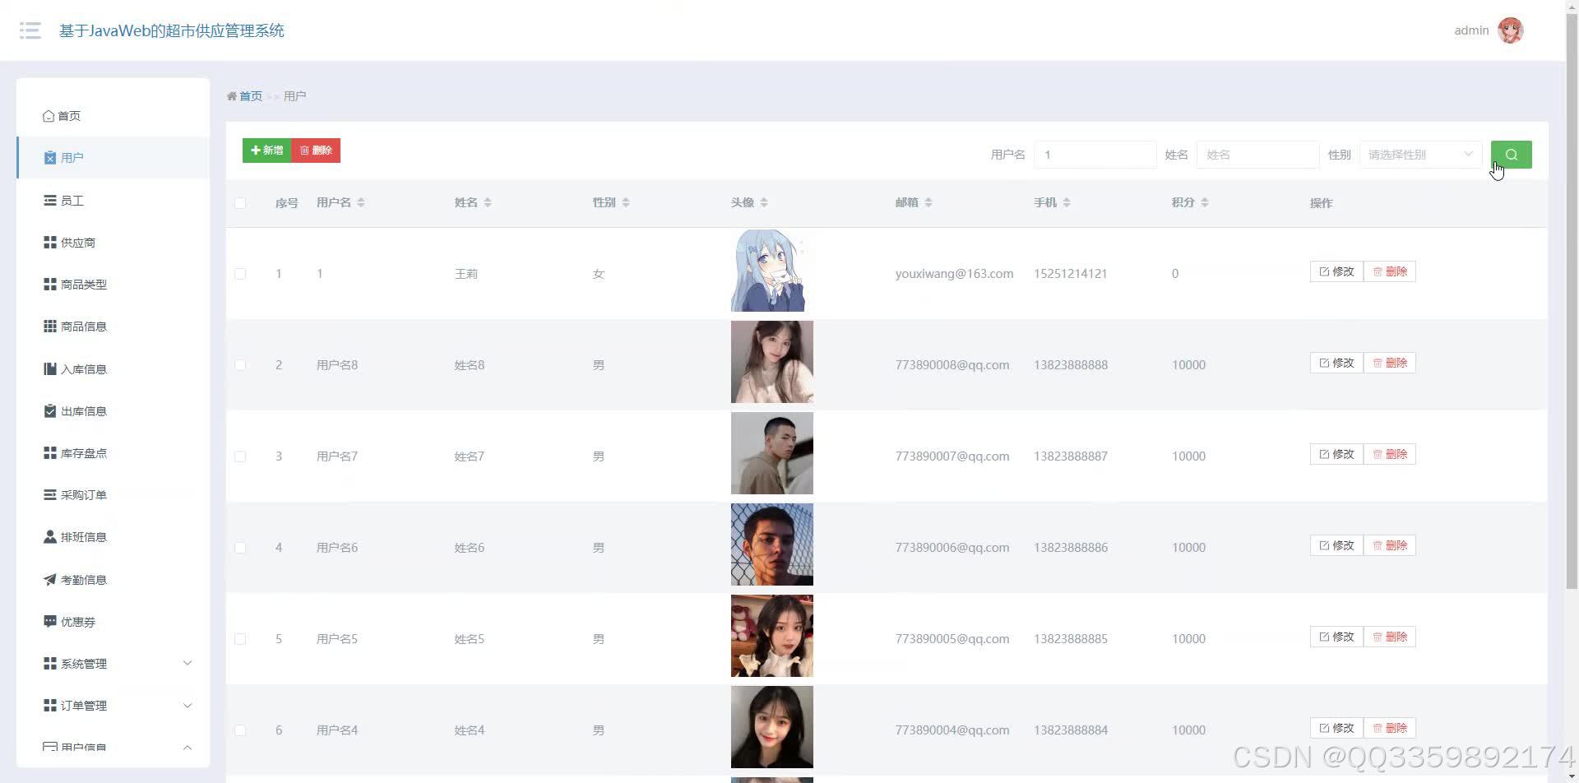Screen dimensions: 1579x783
Task: Click the 供应商 grid icon in sidebar
Action: 50,242
